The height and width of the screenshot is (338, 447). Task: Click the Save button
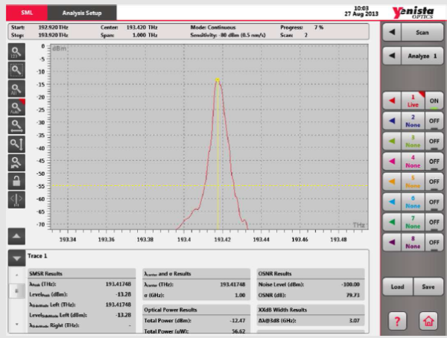428,287
